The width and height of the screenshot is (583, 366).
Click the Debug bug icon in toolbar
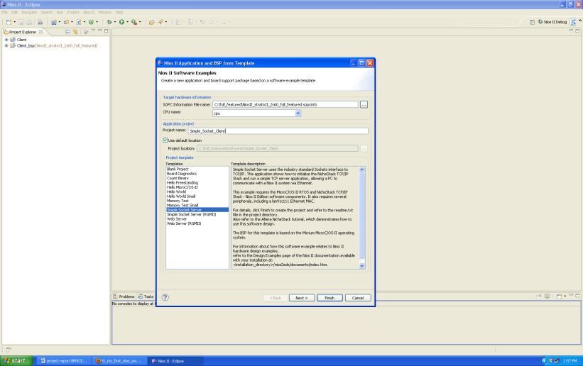coord(109,22)
